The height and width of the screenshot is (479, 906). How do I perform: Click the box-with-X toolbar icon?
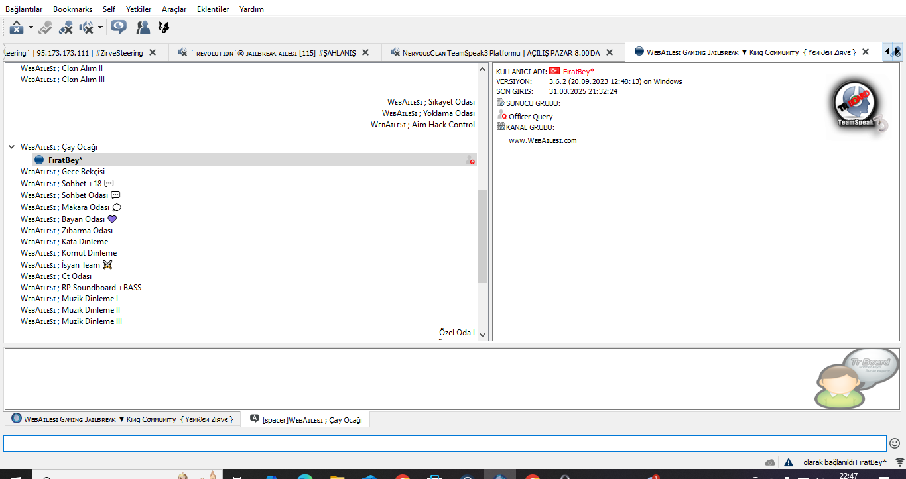(x=17, y=27)
